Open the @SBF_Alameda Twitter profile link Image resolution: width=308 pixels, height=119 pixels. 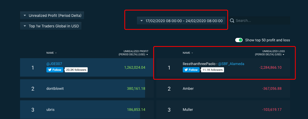click(x=231, y=64)
